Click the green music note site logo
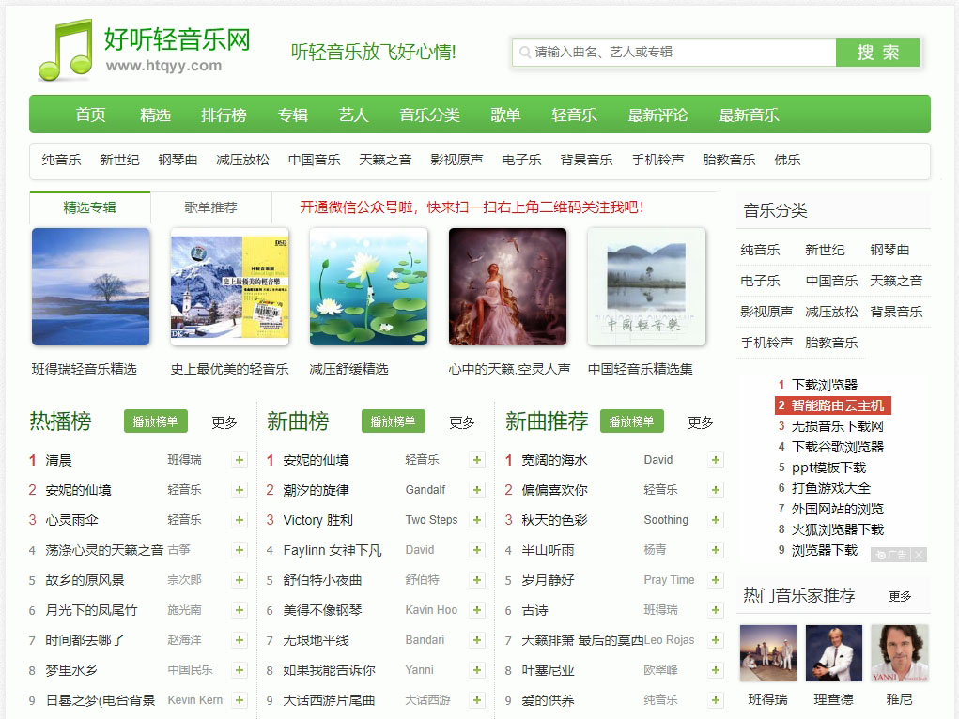 click(x=65, y=51)
